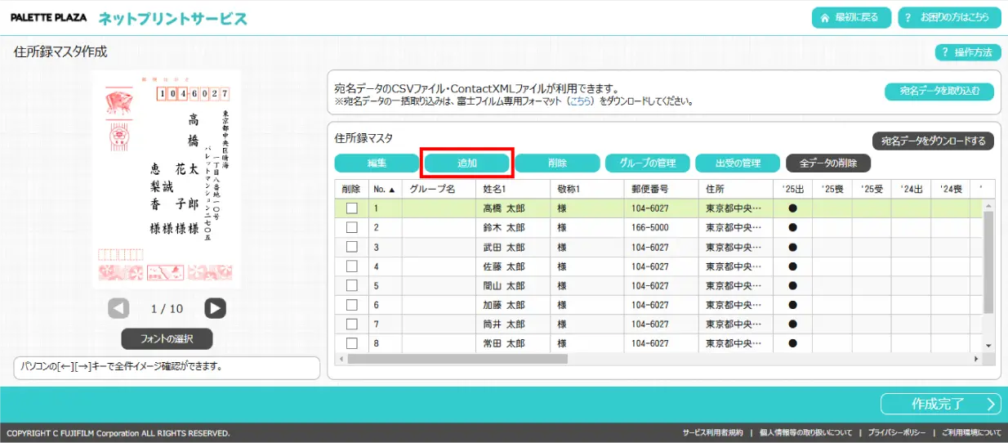Select the checkbox in row 6

pos(351,305)
